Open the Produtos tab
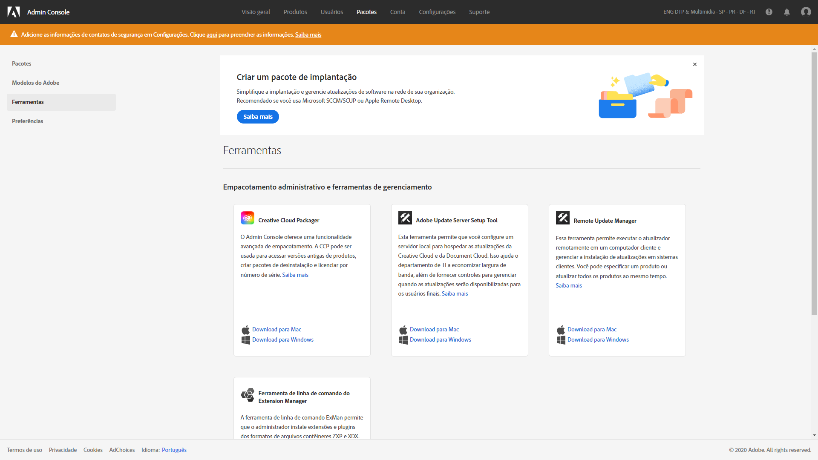Image resolution: width=818 pixels, height=460 pixels. [295, 12]
